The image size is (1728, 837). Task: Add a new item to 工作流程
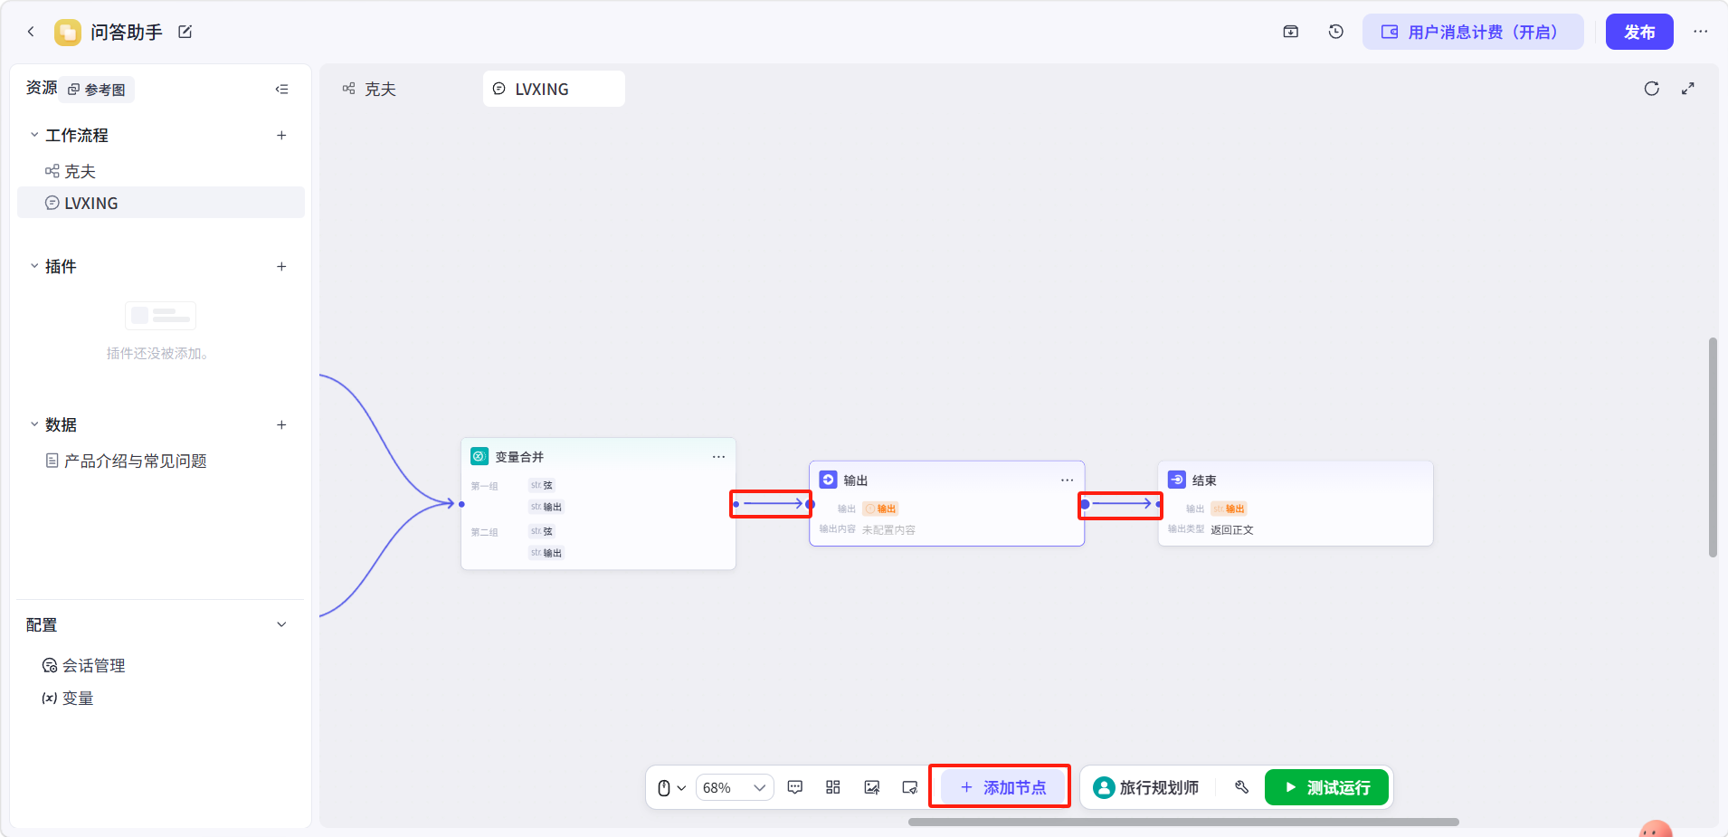[281, 136]
